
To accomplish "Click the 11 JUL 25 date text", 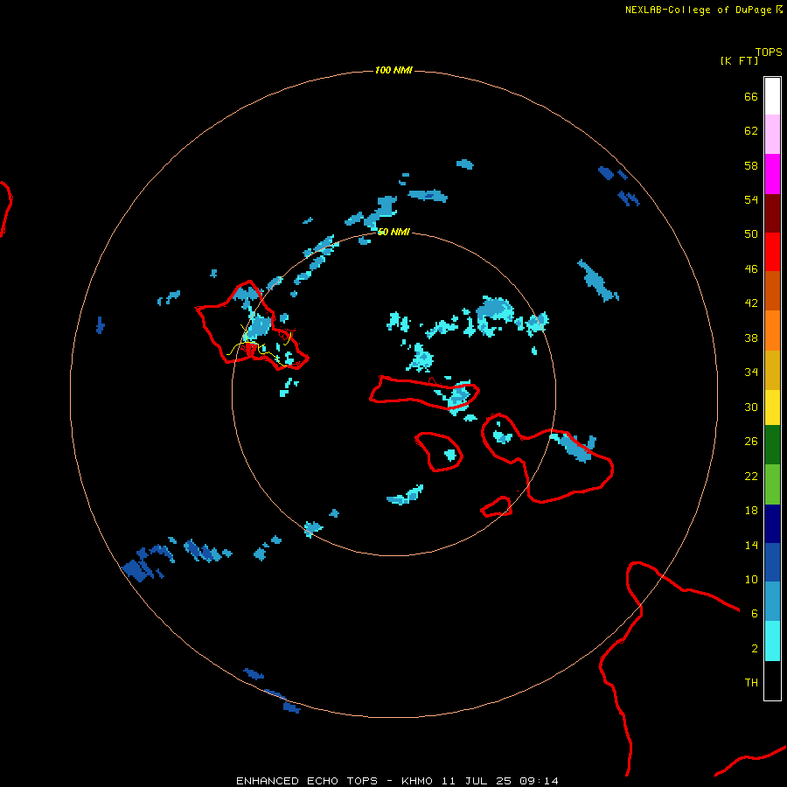I will [477, 781].
